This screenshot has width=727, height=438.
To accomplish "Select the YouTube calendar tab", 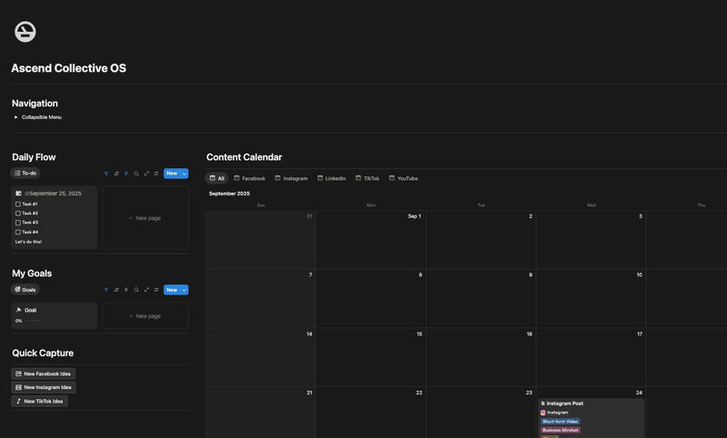I will point(403,178).
